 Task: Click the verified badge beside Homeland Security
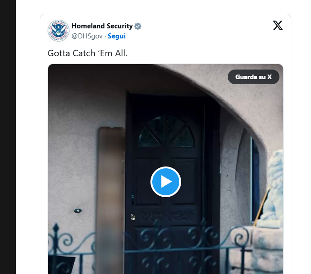pyautogui.click(x=138, y=26)
